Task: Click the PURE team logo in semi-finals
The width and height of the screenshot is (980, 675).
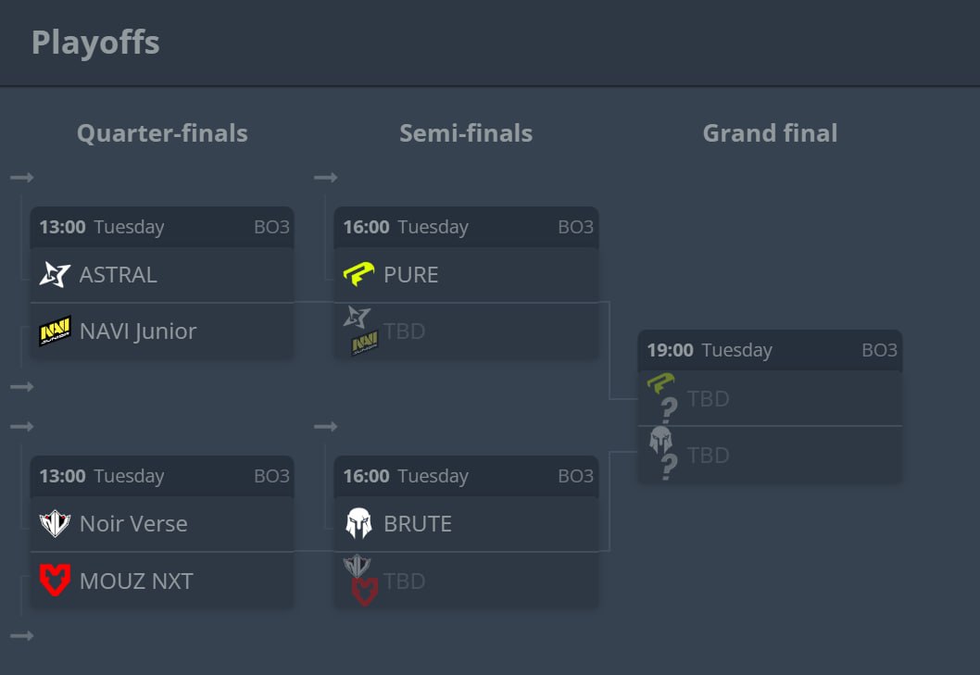Action: (358, 274)
